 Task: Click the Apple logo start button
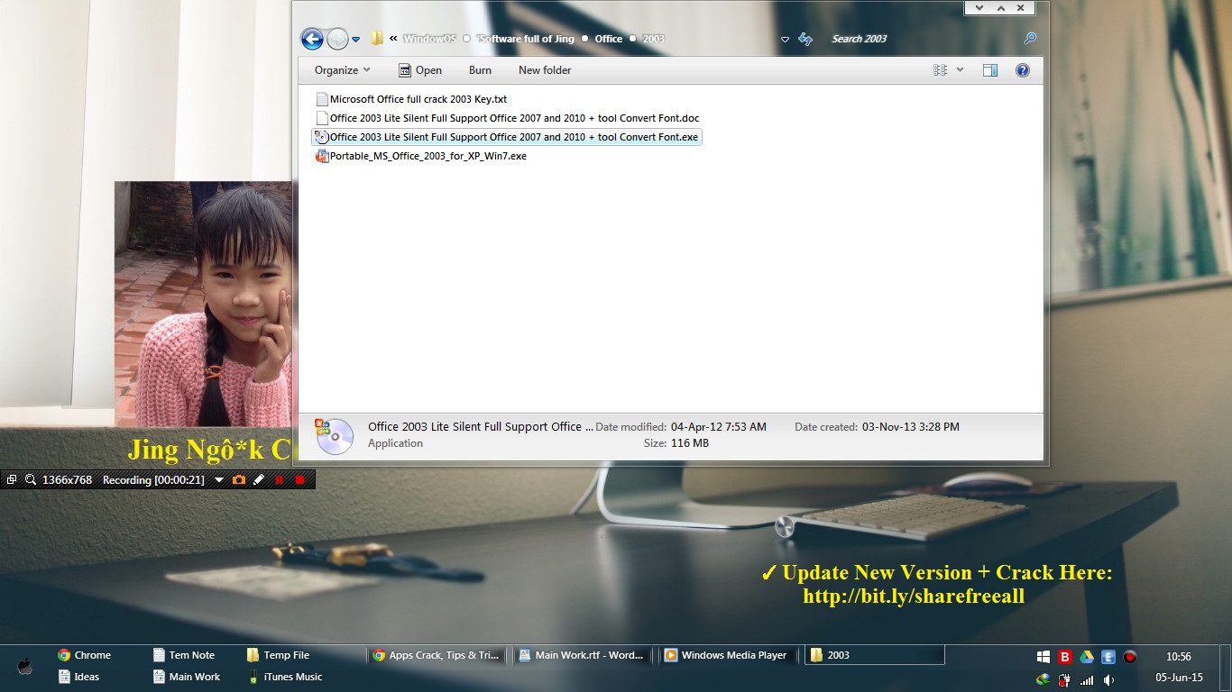pos(25,666)
